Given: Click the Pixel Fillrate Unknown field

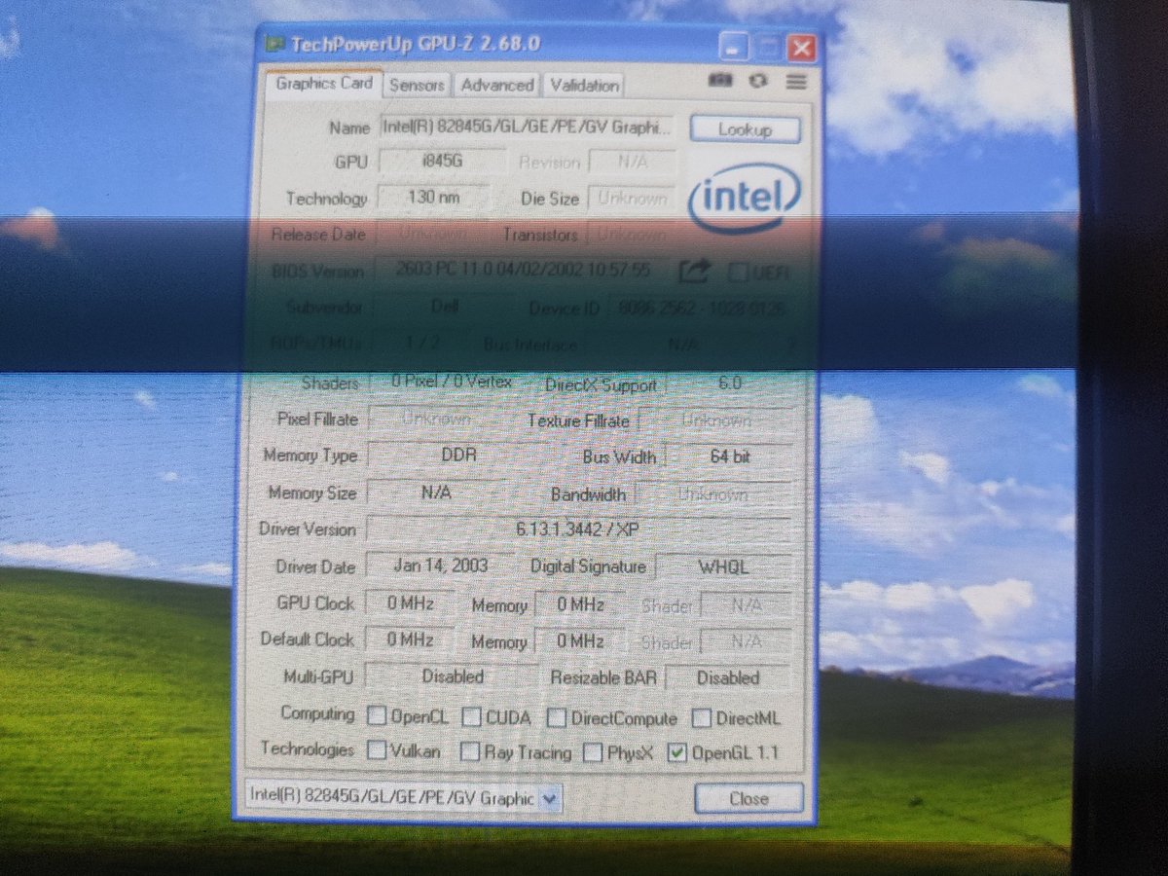Looking at the screenshot, I should [436, 420].
